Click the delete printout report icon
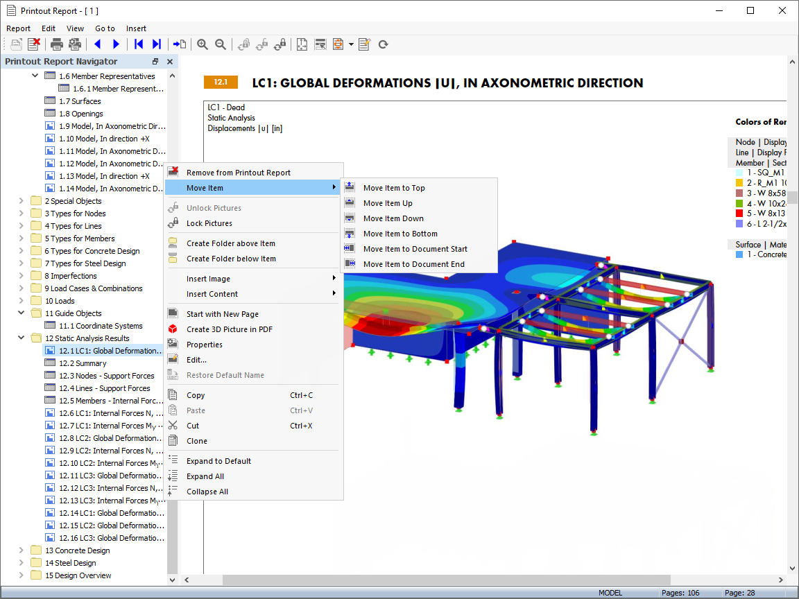The height and width of the screenshot is (599, 799). (x=34, y=44)
